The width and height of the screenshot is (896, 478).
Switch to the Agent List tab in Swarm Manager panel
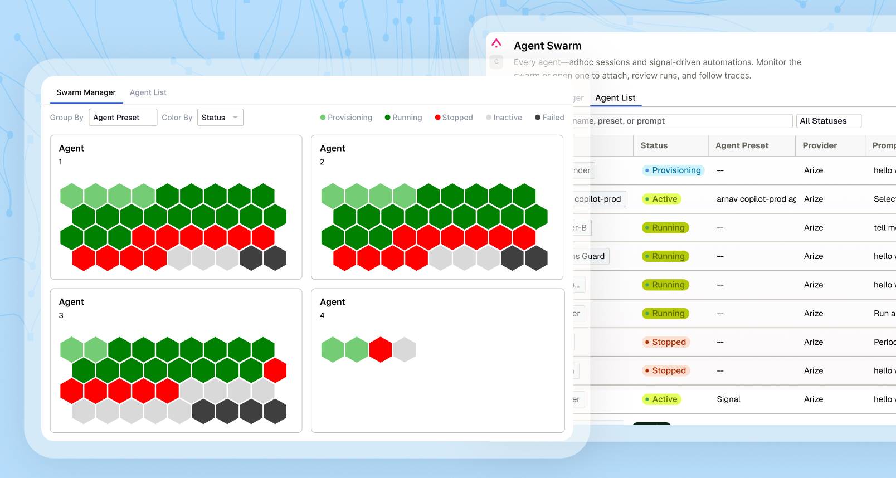click(148, 92)
